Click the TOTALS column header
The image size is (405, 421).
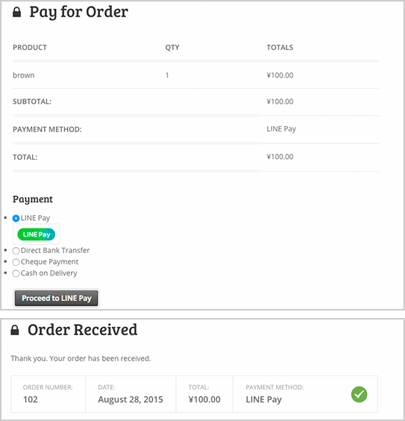tap(280, 48)
